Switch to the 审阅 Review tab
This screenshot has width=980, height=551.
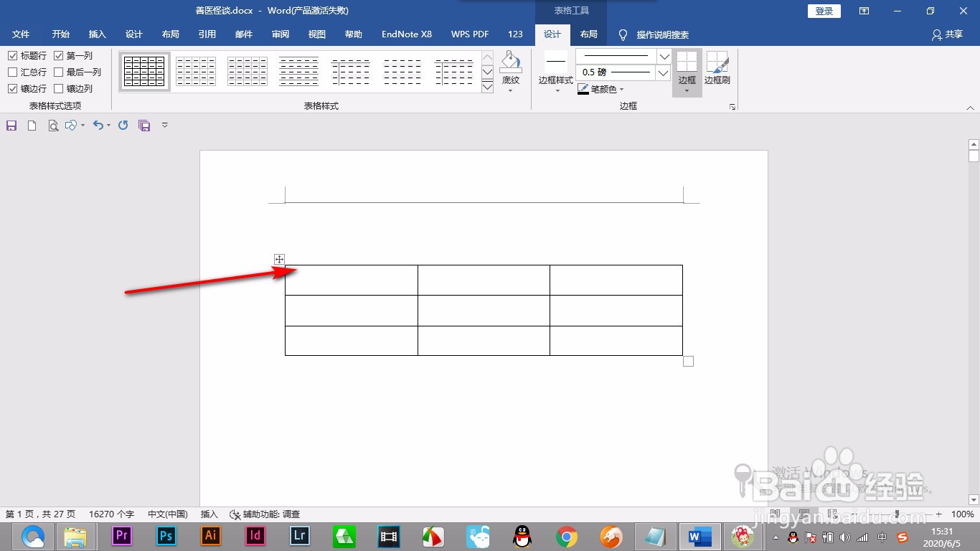(281, 34)
